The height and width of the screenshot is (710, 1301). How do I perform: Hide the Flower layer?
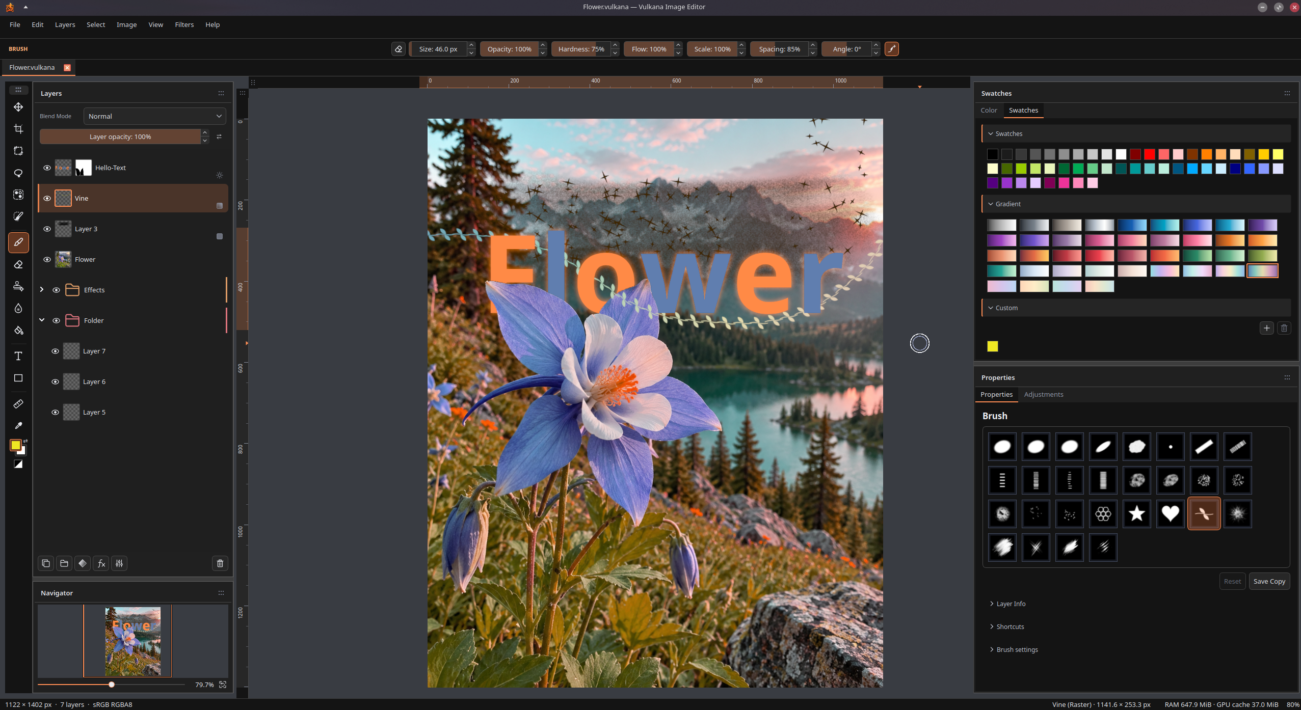(x=47, y=259)
